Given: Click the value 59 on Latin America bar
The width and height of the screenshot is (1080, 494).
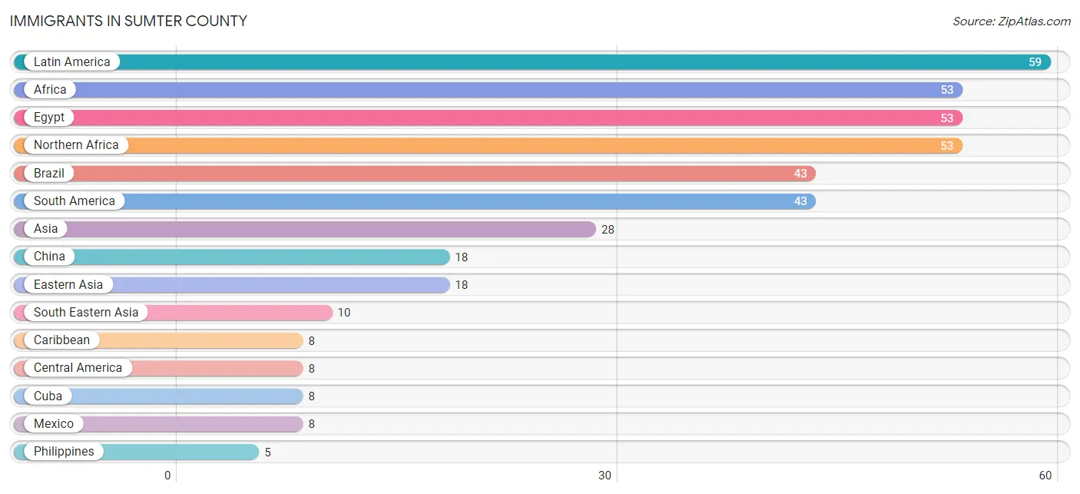Looking at the screenshot, I should tap(1035, 62).
